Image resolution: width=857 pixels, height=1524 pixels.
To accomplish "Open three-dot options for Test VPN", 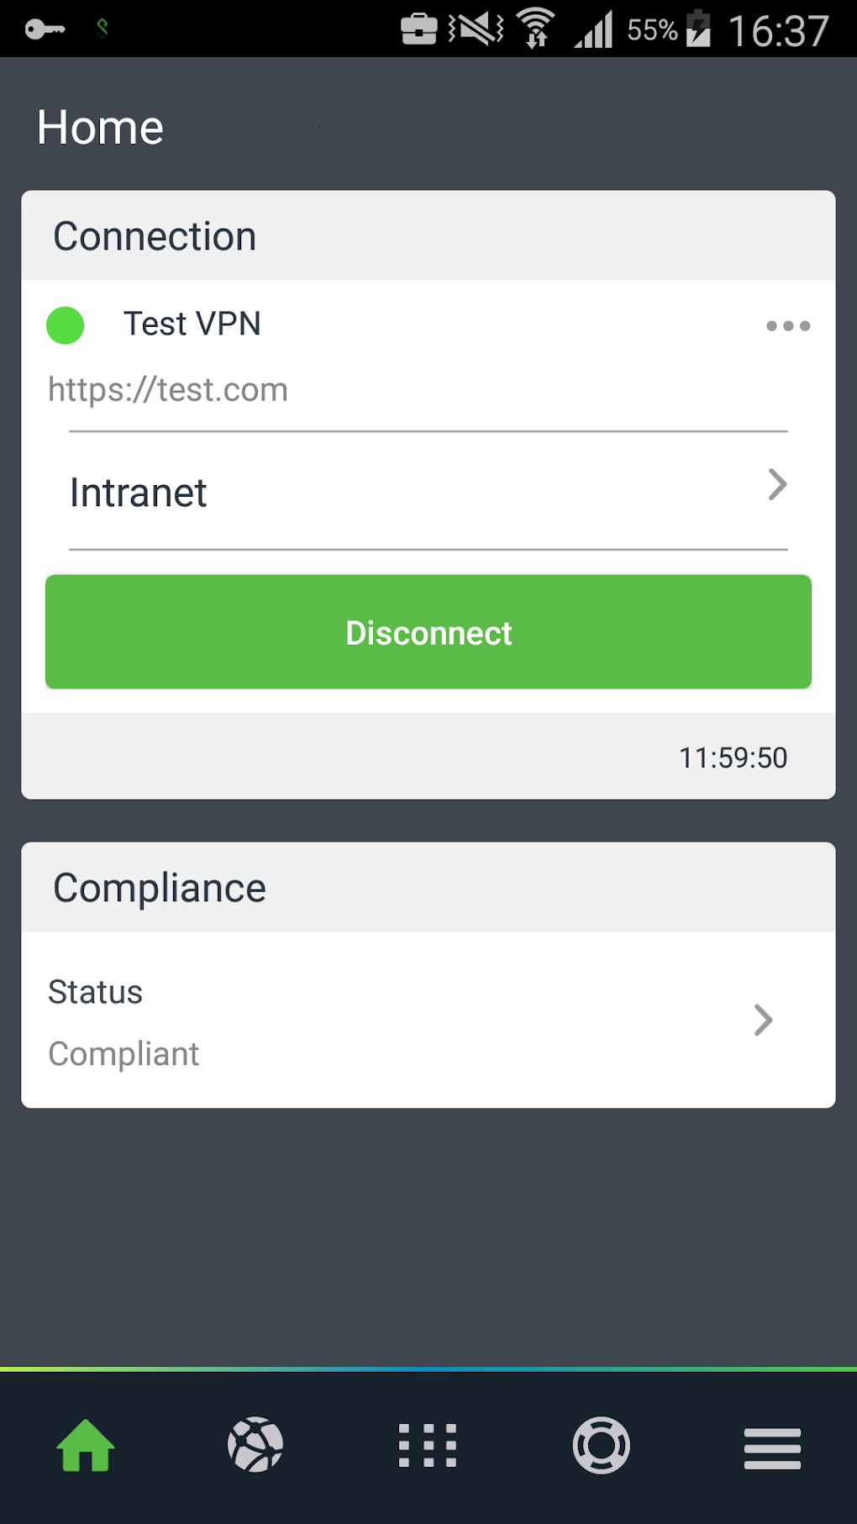I will pos(788,326).
